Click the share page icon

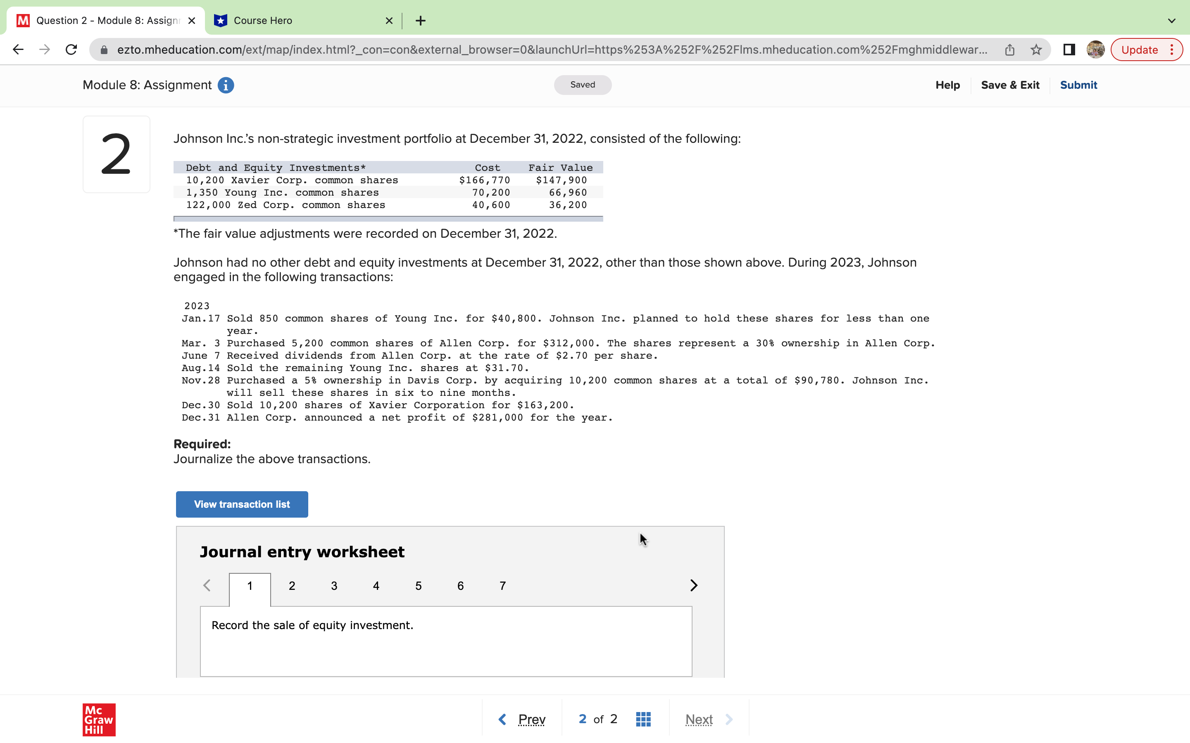[x=1009, y=50]
